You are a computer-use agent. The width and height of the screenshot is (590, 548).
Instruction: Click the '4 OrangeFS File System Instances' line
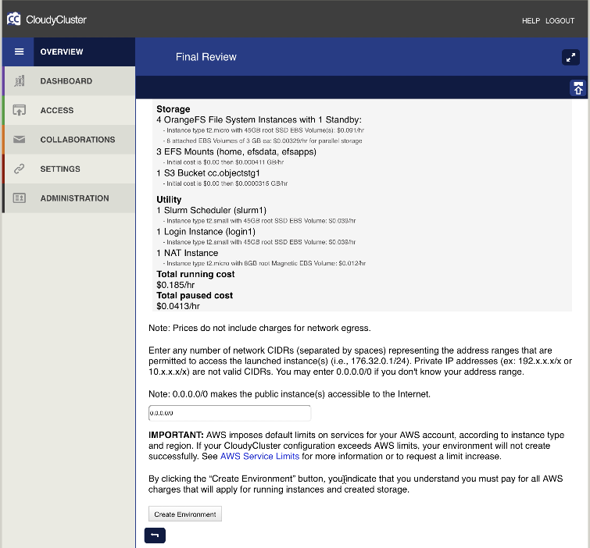pyautogui.click(x=259, y=120)
